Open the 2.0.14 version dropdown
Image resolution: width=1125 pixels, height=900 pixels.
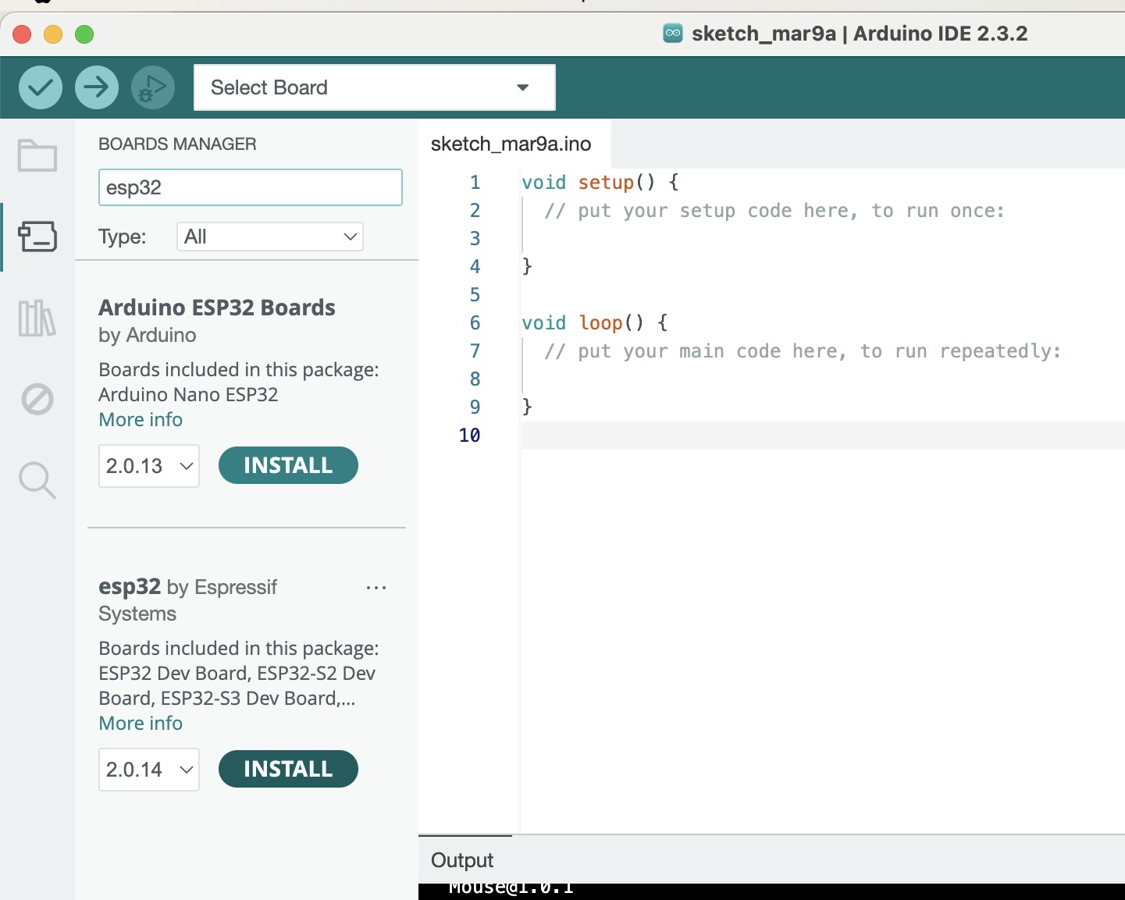149,770
